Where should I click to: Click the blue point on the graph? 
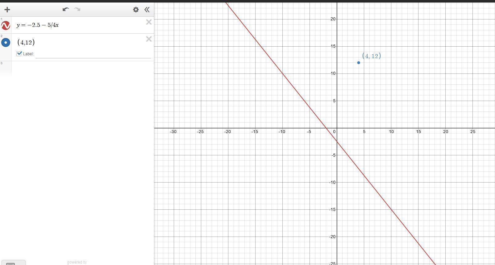click(x=359, y=63)
